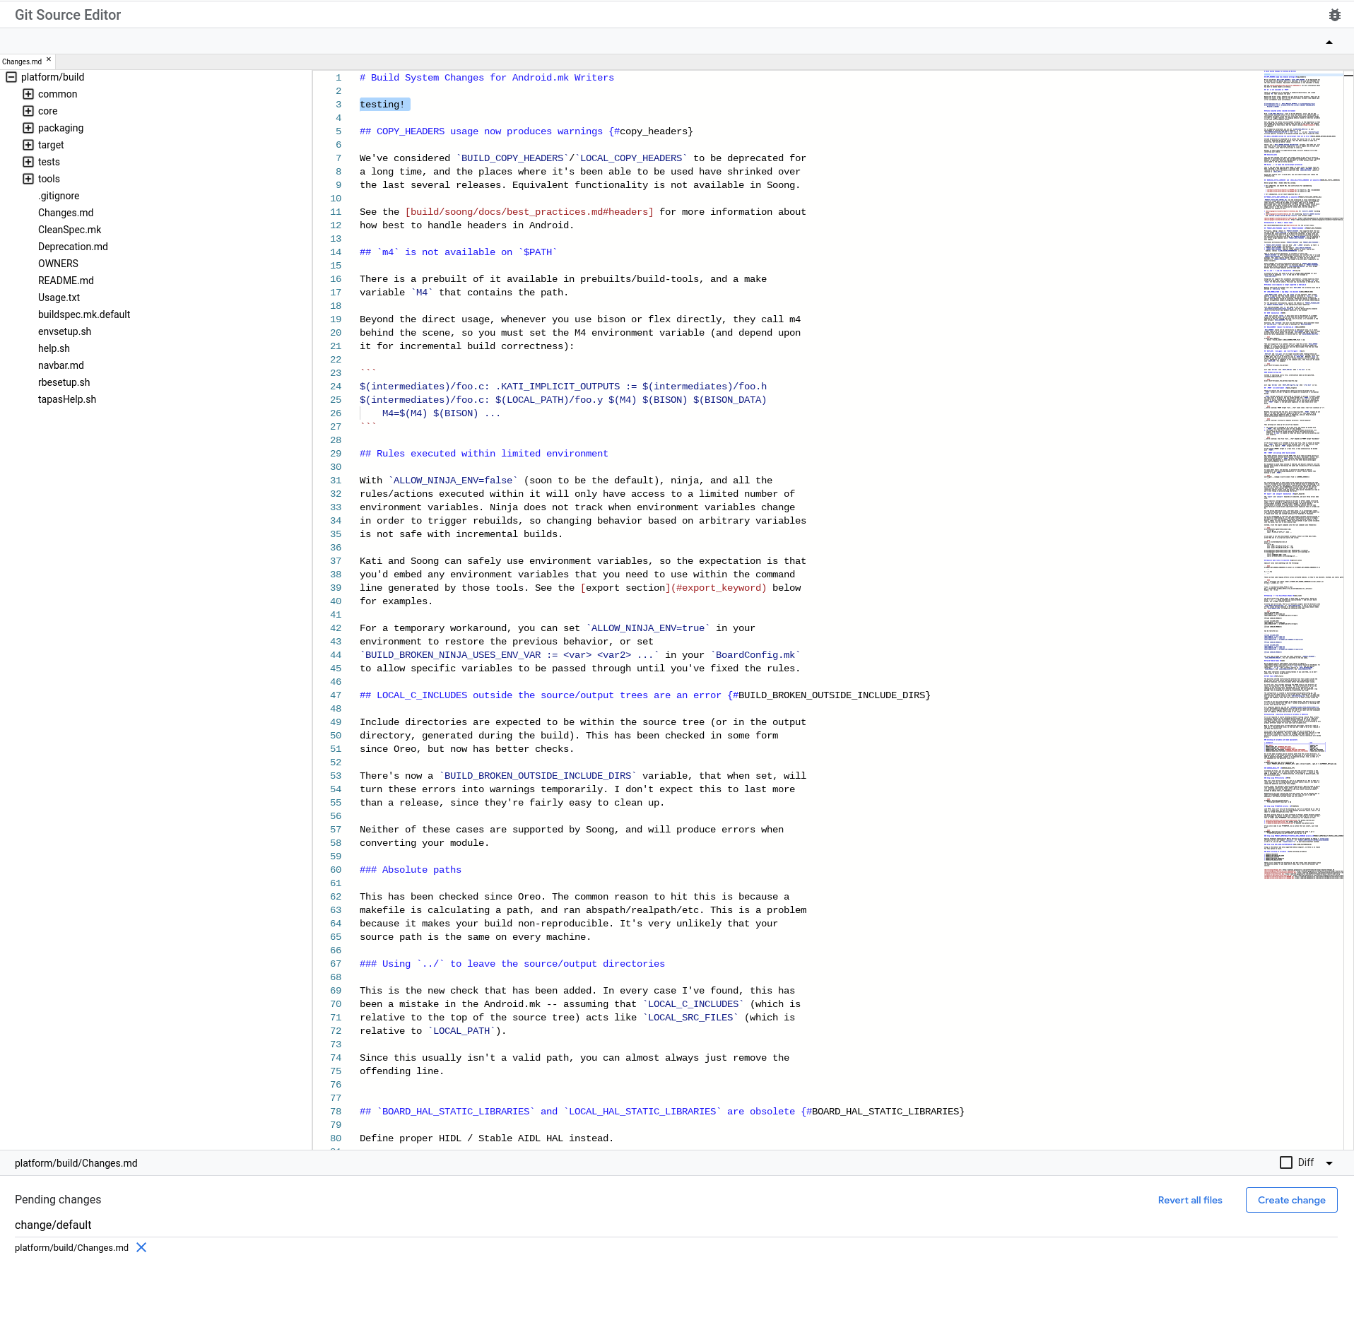Collapse the editor panel with the caret icon
The width and height of the screenshot is (1354, 1325).
pyautogui.click(x=1329, y=42)
